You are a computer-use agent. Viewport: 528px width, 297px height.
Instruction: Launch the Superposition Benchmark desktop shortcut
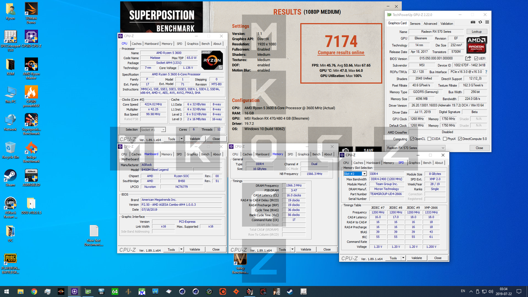click(31, 124)
